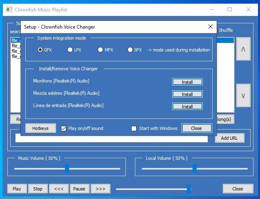The width and height of the screenshot is (260, 199).
Task: Pause the music playback
Action: [79, 189]
